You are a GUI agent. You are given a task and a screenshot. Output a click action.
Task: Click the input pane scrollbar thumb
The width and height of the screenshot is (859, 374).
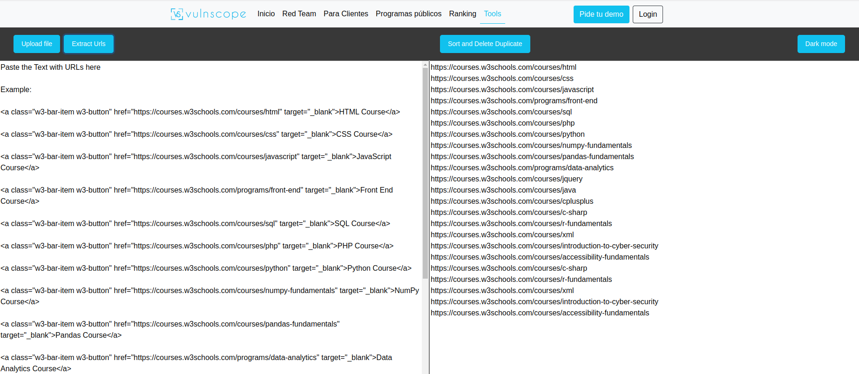tap(425, 172)
